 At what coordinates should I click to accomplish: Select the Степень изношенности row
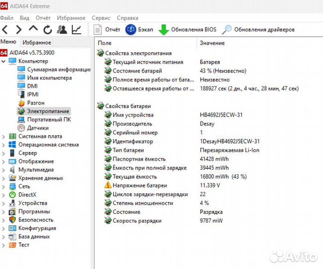click(x=157, y=203)
